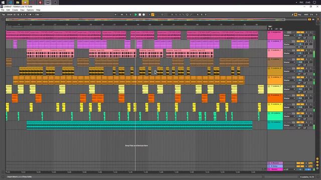Image resolution: width=321 pixels, height=180 pixels.
Task: Solo the dark orange track 8
Action: click(x=306, y=95)
